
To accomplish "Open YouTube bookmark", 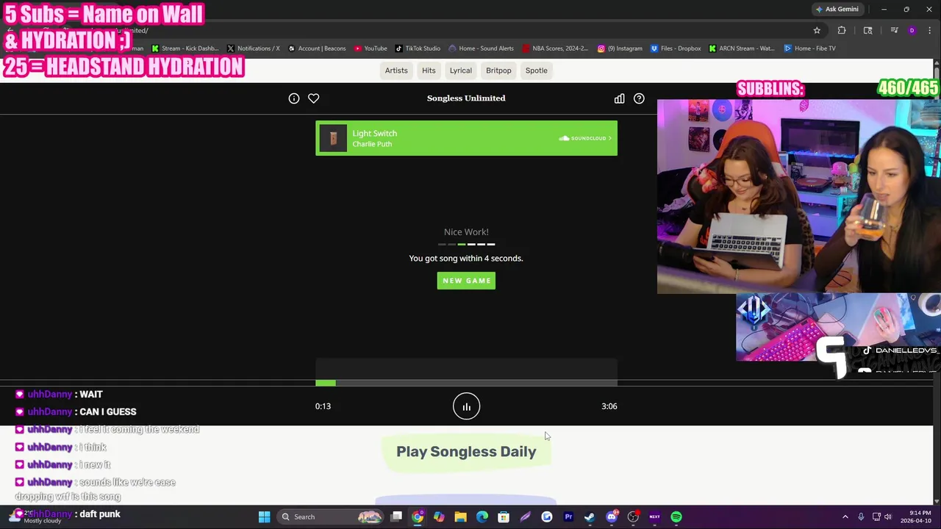I will pos(371,48).
